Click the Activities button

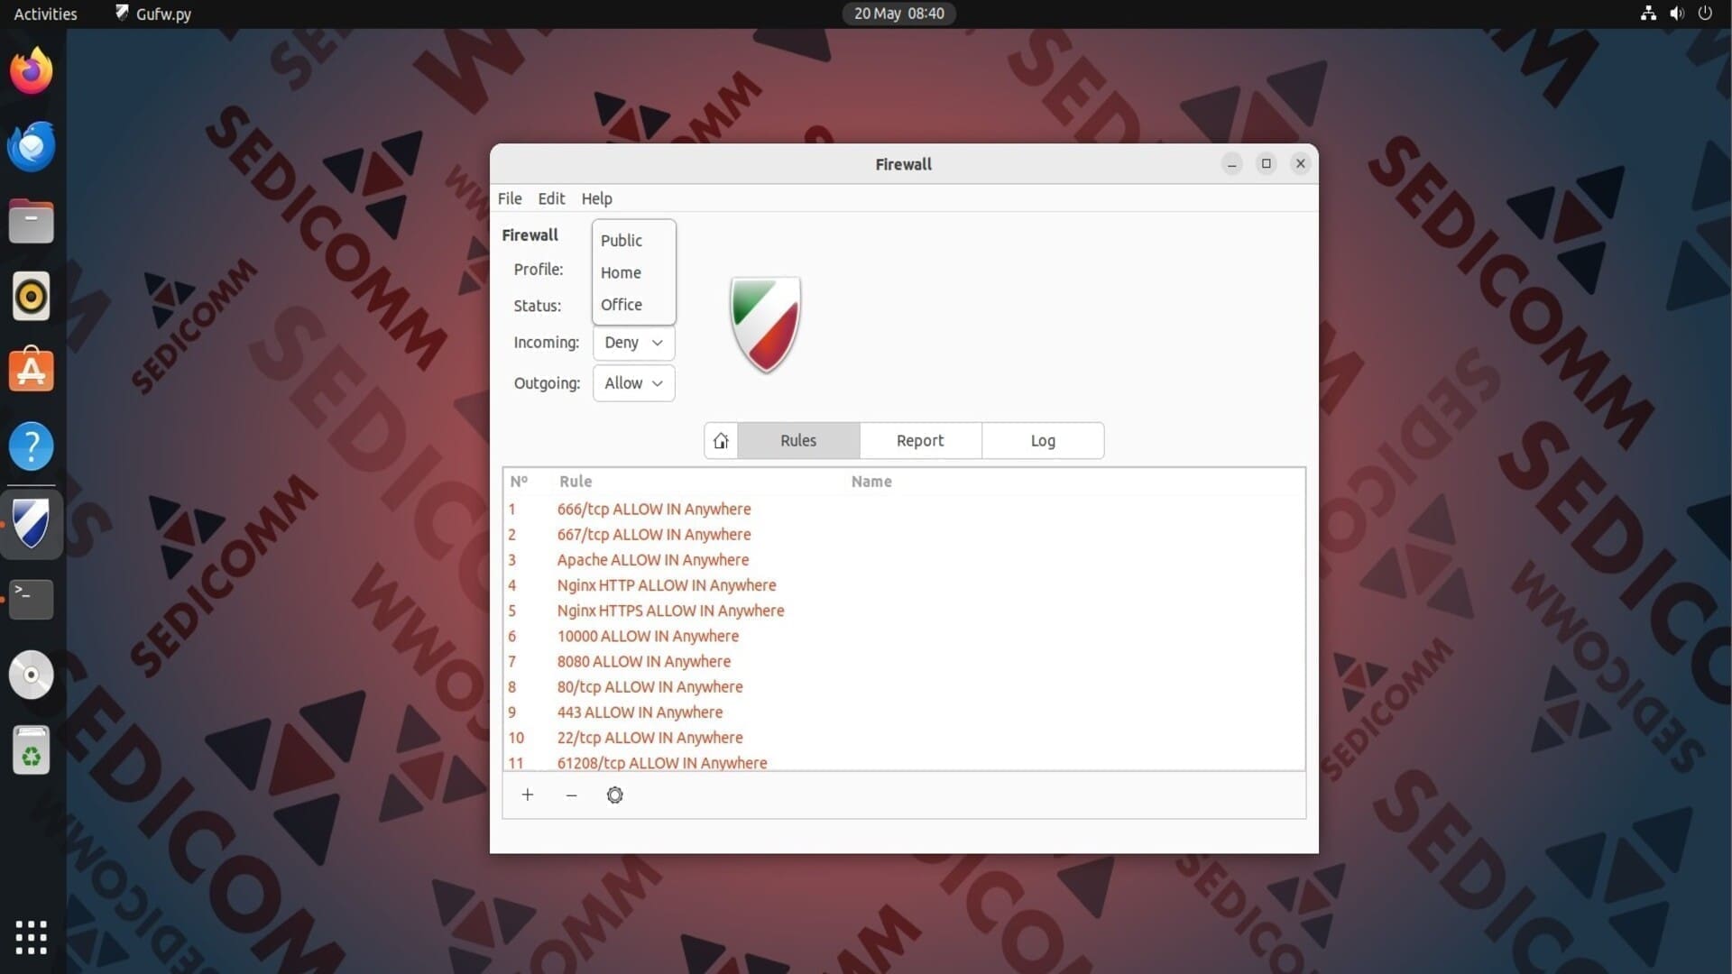(x=45, y=14)
